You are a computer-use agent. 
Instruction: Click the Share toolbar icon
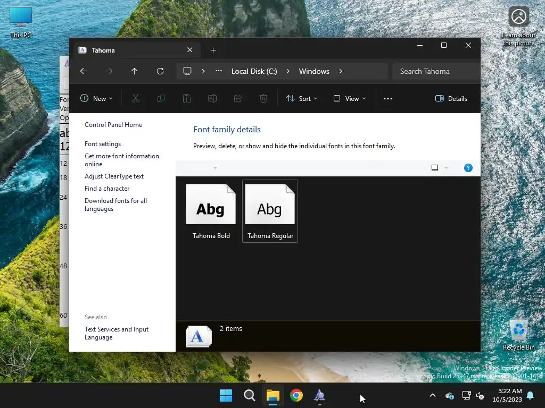[238, 98]
